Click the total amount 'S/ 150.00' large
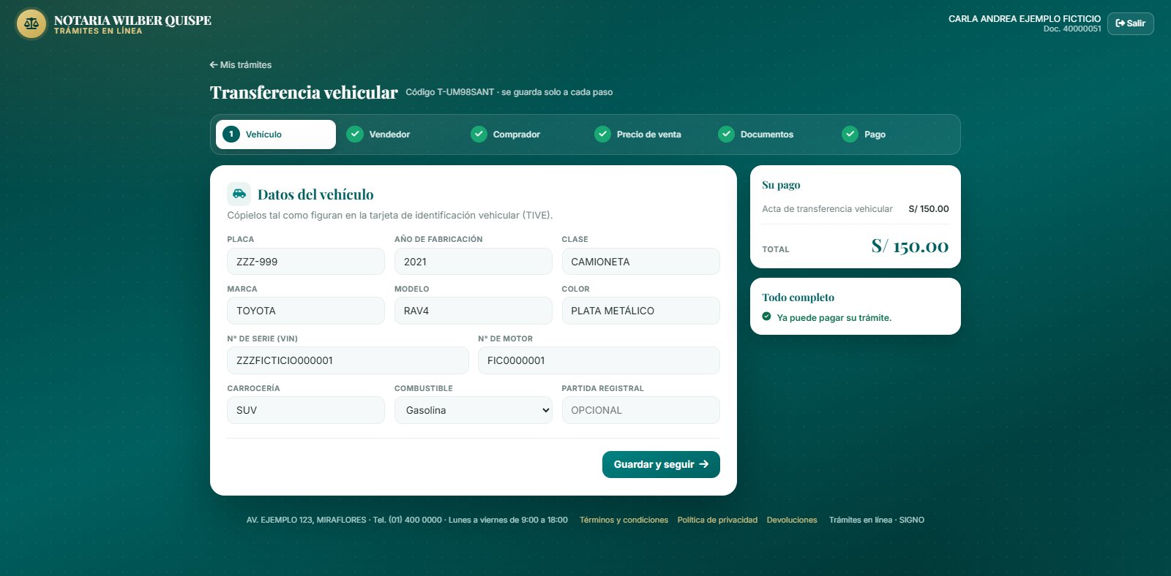The width and height of the screenshot is (1171, 576). coord(910,246)
